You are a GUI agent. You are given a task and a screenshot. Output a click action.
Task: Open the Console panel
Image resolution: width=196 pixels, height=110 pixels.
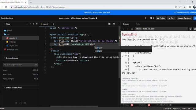click(126, 105)
